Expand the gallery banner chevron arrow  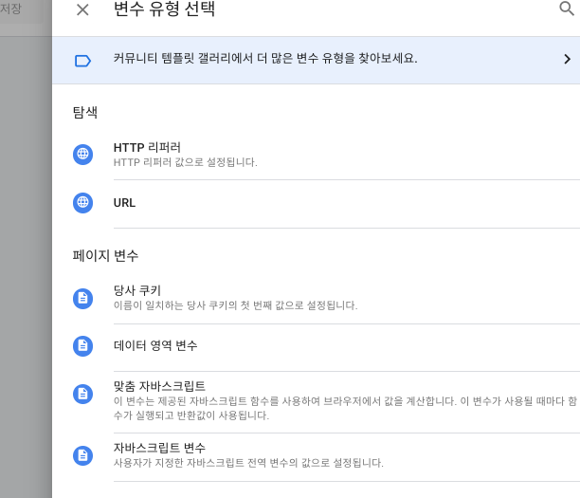click(x=567, y=59)
